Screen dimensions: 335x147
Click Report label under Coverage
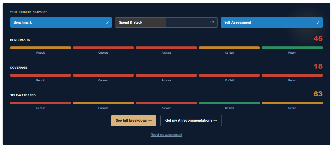click(x=292, y=80)
